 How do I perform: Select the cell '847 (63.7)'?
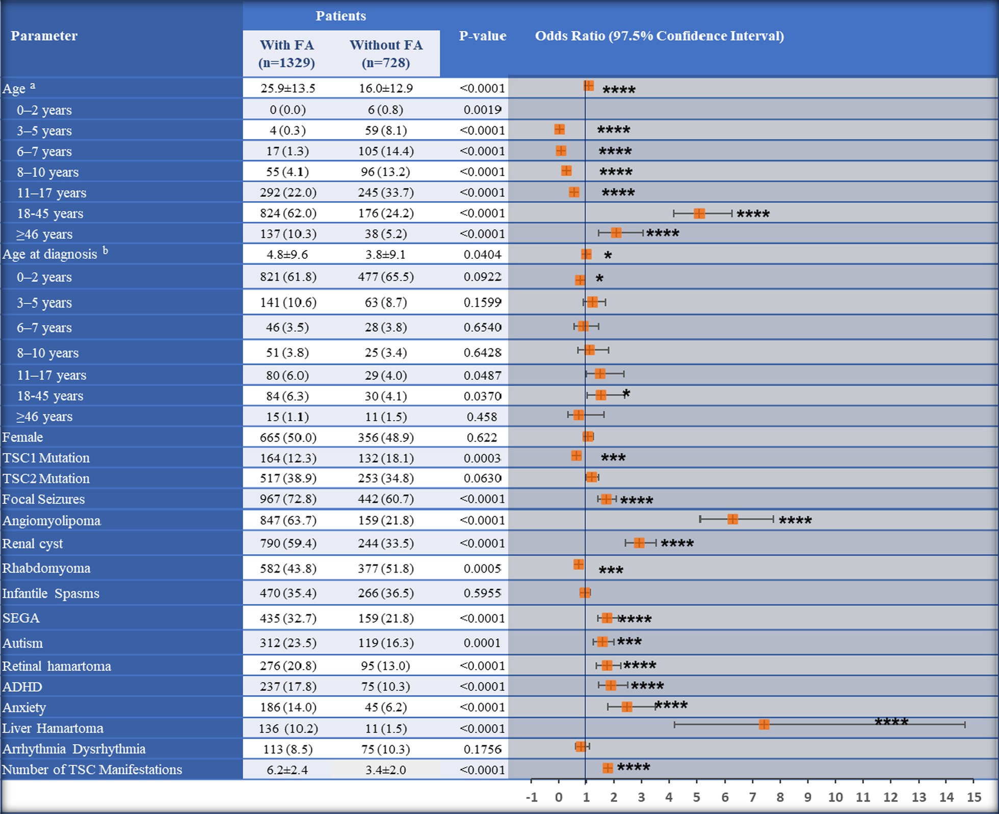(x=288, y=520)
